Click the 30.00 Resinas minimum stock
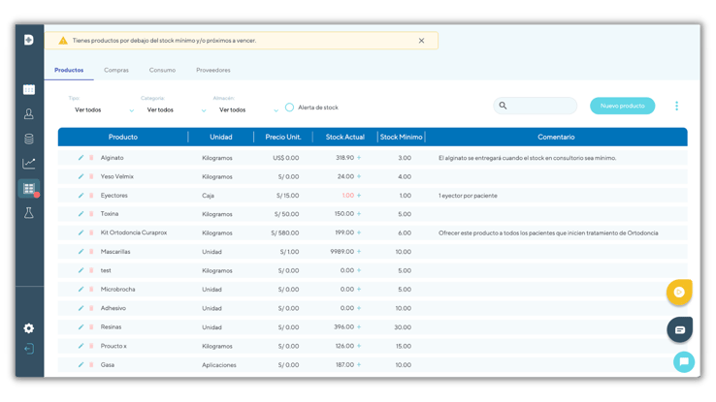The width and height of the screenshot is (716, 402). coord(403,327)
